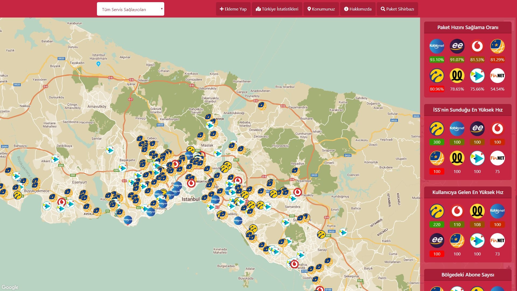
Task: Click Kablonet logo in Paket Hızını Sağlama Oranı
Action: click(x=437, y=46)
